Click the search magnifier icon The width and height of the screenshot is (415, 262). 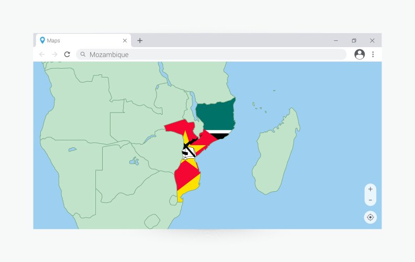[83, 54]
